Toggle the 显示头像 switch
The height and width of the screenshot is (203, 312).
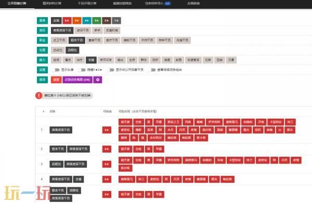(x=56, y=70)
